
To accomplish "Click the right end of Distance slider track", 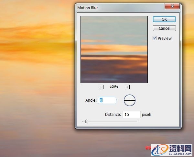I will click(137, 122).
